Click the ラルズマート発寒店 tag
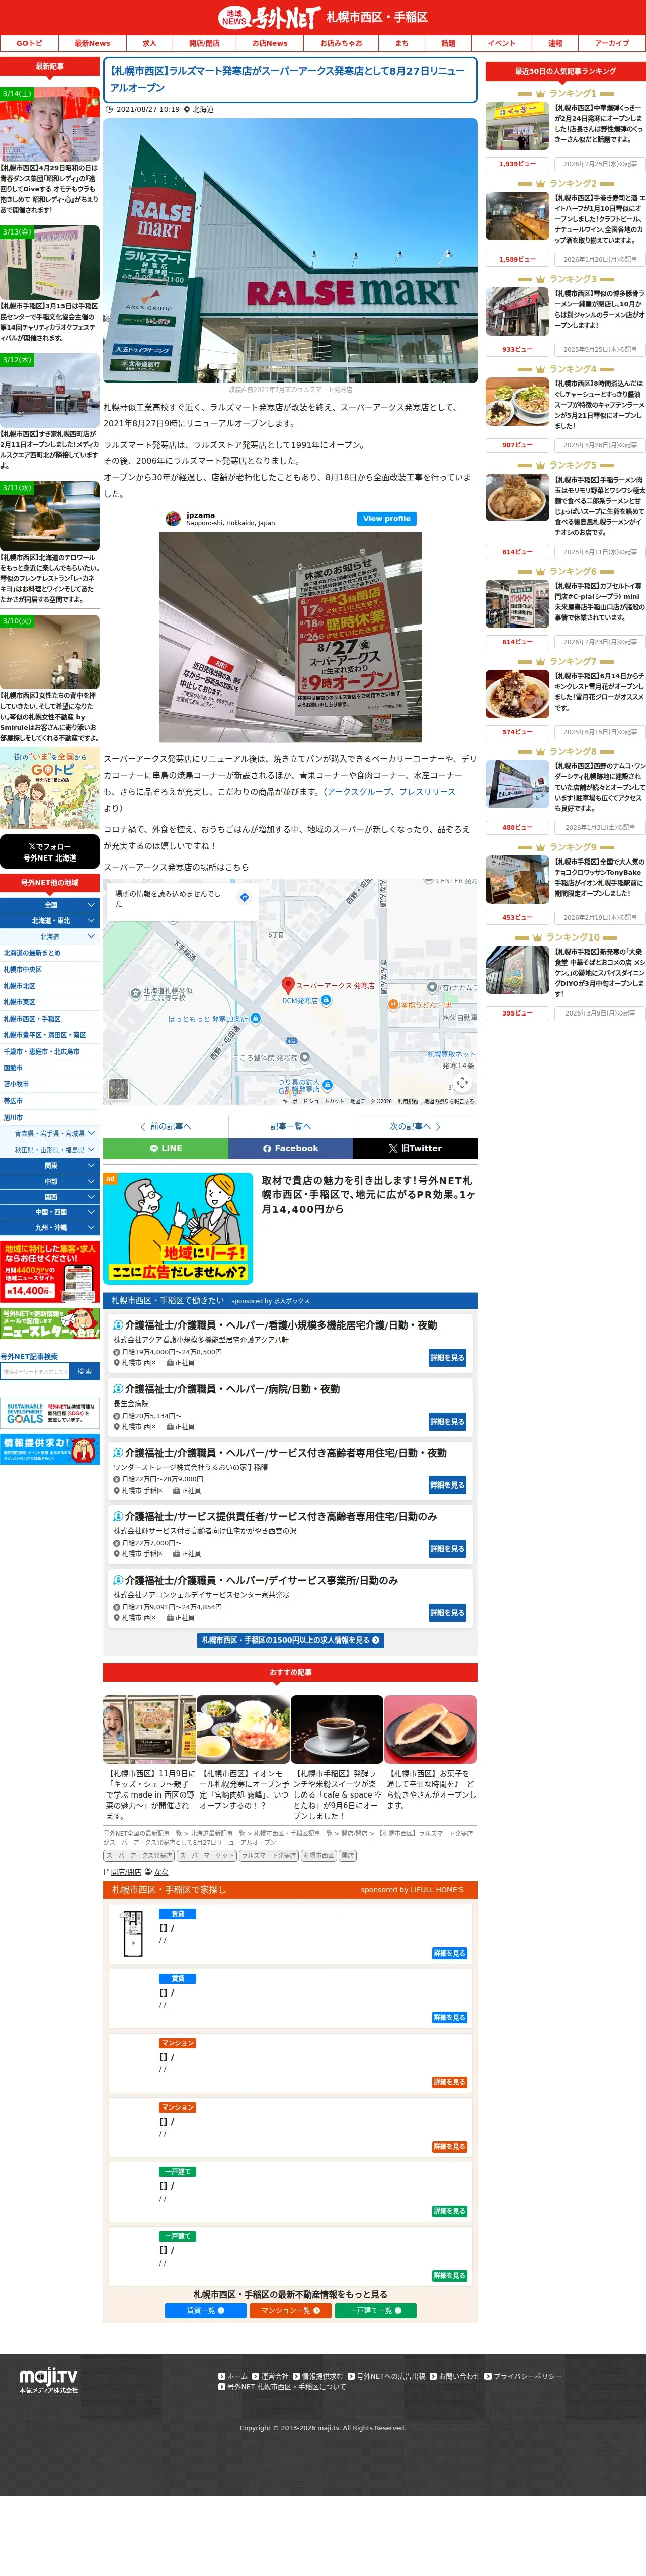646x2576 pixels. pos(268,1855)
